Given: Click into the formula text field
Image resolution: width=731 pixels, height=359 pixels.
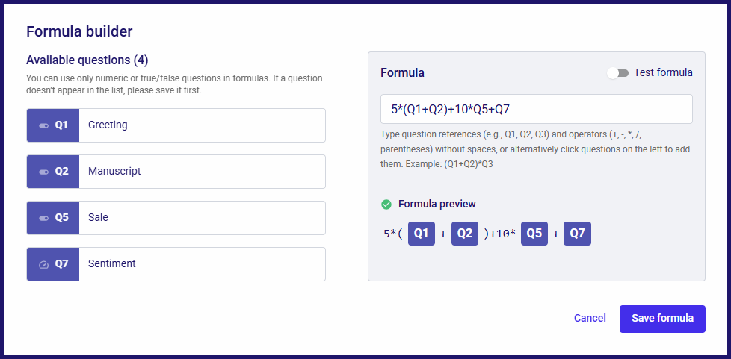Looking at the screenshot, I should [x=537, y=109].
